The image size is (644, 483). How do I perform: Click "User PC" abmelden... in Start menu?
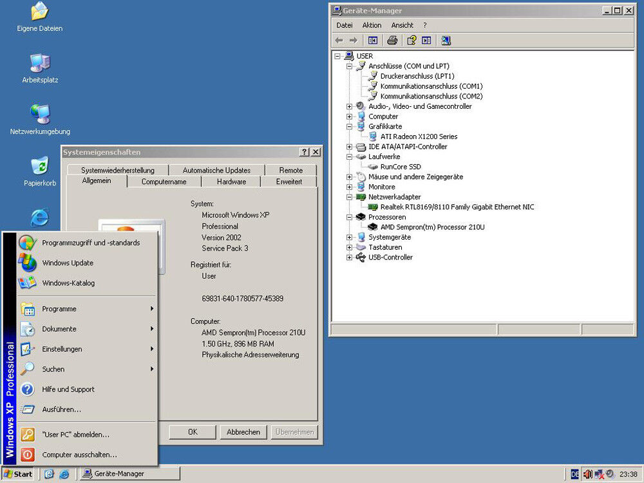(x=87, y=435)
